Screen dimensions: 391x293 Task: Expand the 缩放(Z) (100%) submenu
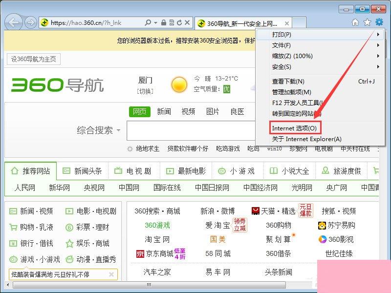point(321,56)
